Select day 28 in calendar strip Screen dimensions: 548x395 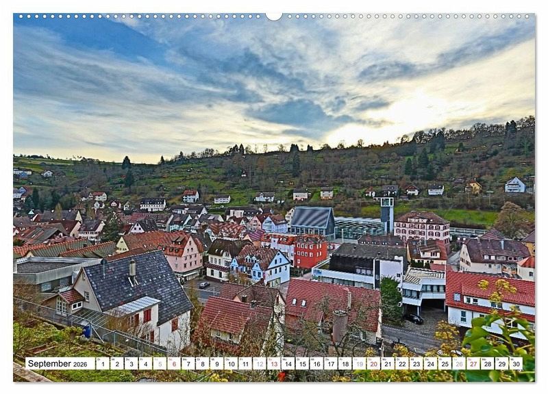pos(488,364)
